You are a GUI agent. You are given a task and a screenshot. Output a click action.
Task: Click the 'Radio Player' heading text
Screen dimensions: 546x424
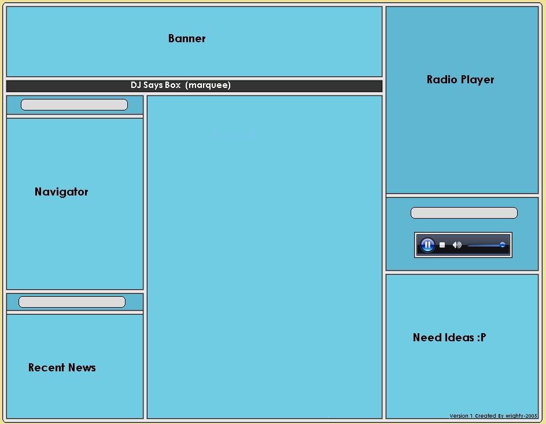[x=460, y=80]
